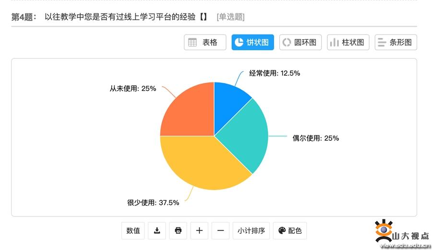Open the 配色 color palette button
Screen dimensions: 432x250
290,230
